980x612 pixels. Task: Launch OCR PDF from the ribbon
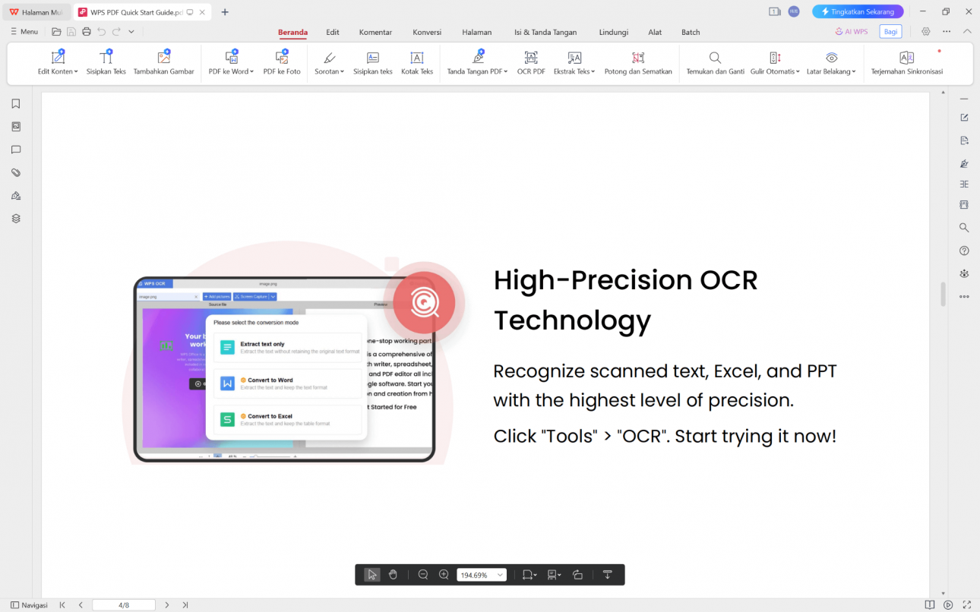coord(531,63)
